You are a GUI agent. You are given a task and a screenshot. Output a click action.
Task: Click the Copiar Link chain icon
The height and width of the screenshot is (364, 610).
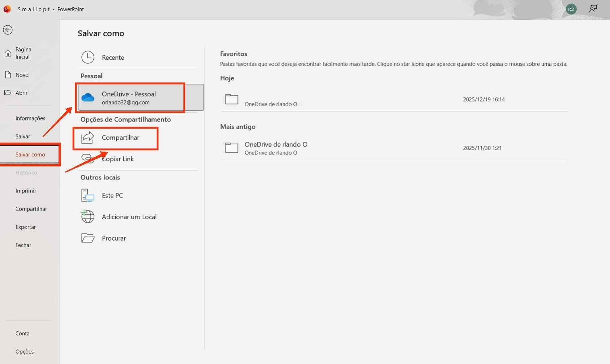(87, 158)
